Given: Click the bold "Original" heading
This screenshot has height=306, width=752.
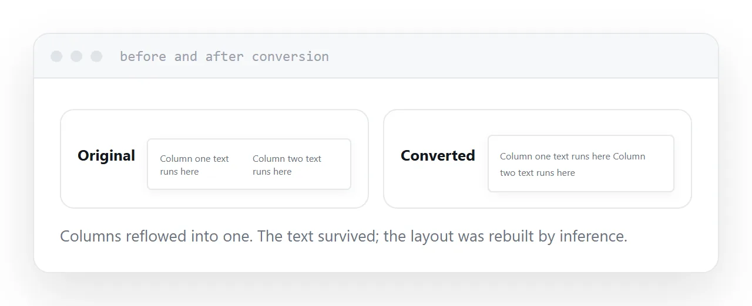Looking at the screenshot, I should tap(106, 155).
